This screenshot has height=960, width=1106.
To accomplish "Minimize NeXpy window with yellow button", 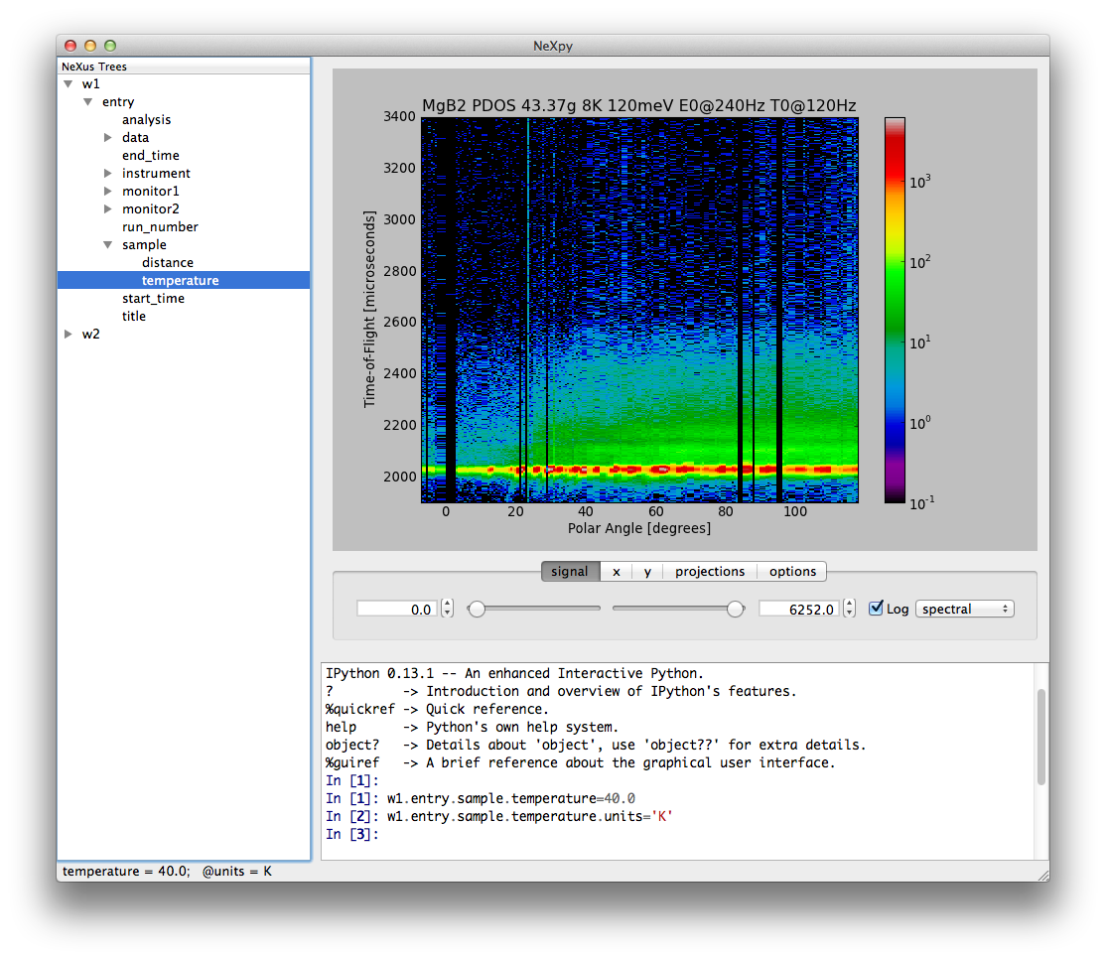I will tap(90, 46).
